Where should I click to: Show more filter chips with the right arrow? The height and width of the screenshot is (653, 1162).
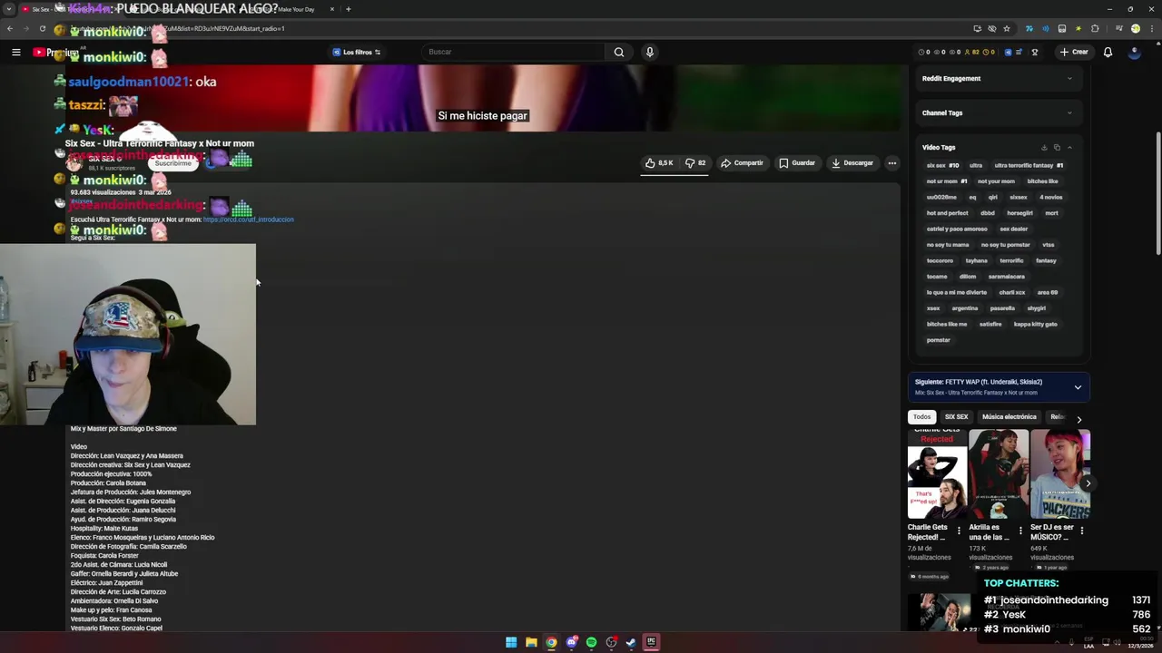(x=1078, y=419)
